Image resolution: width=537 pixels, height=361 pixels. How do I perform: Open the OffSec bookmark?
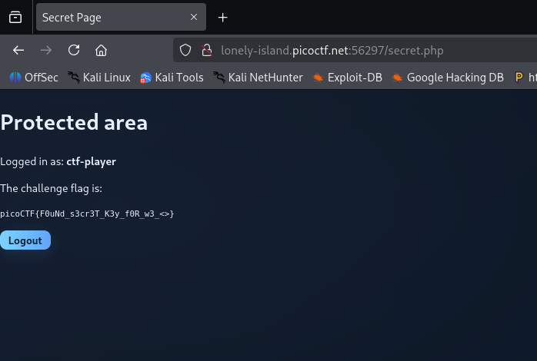click(x=34, y=78)
